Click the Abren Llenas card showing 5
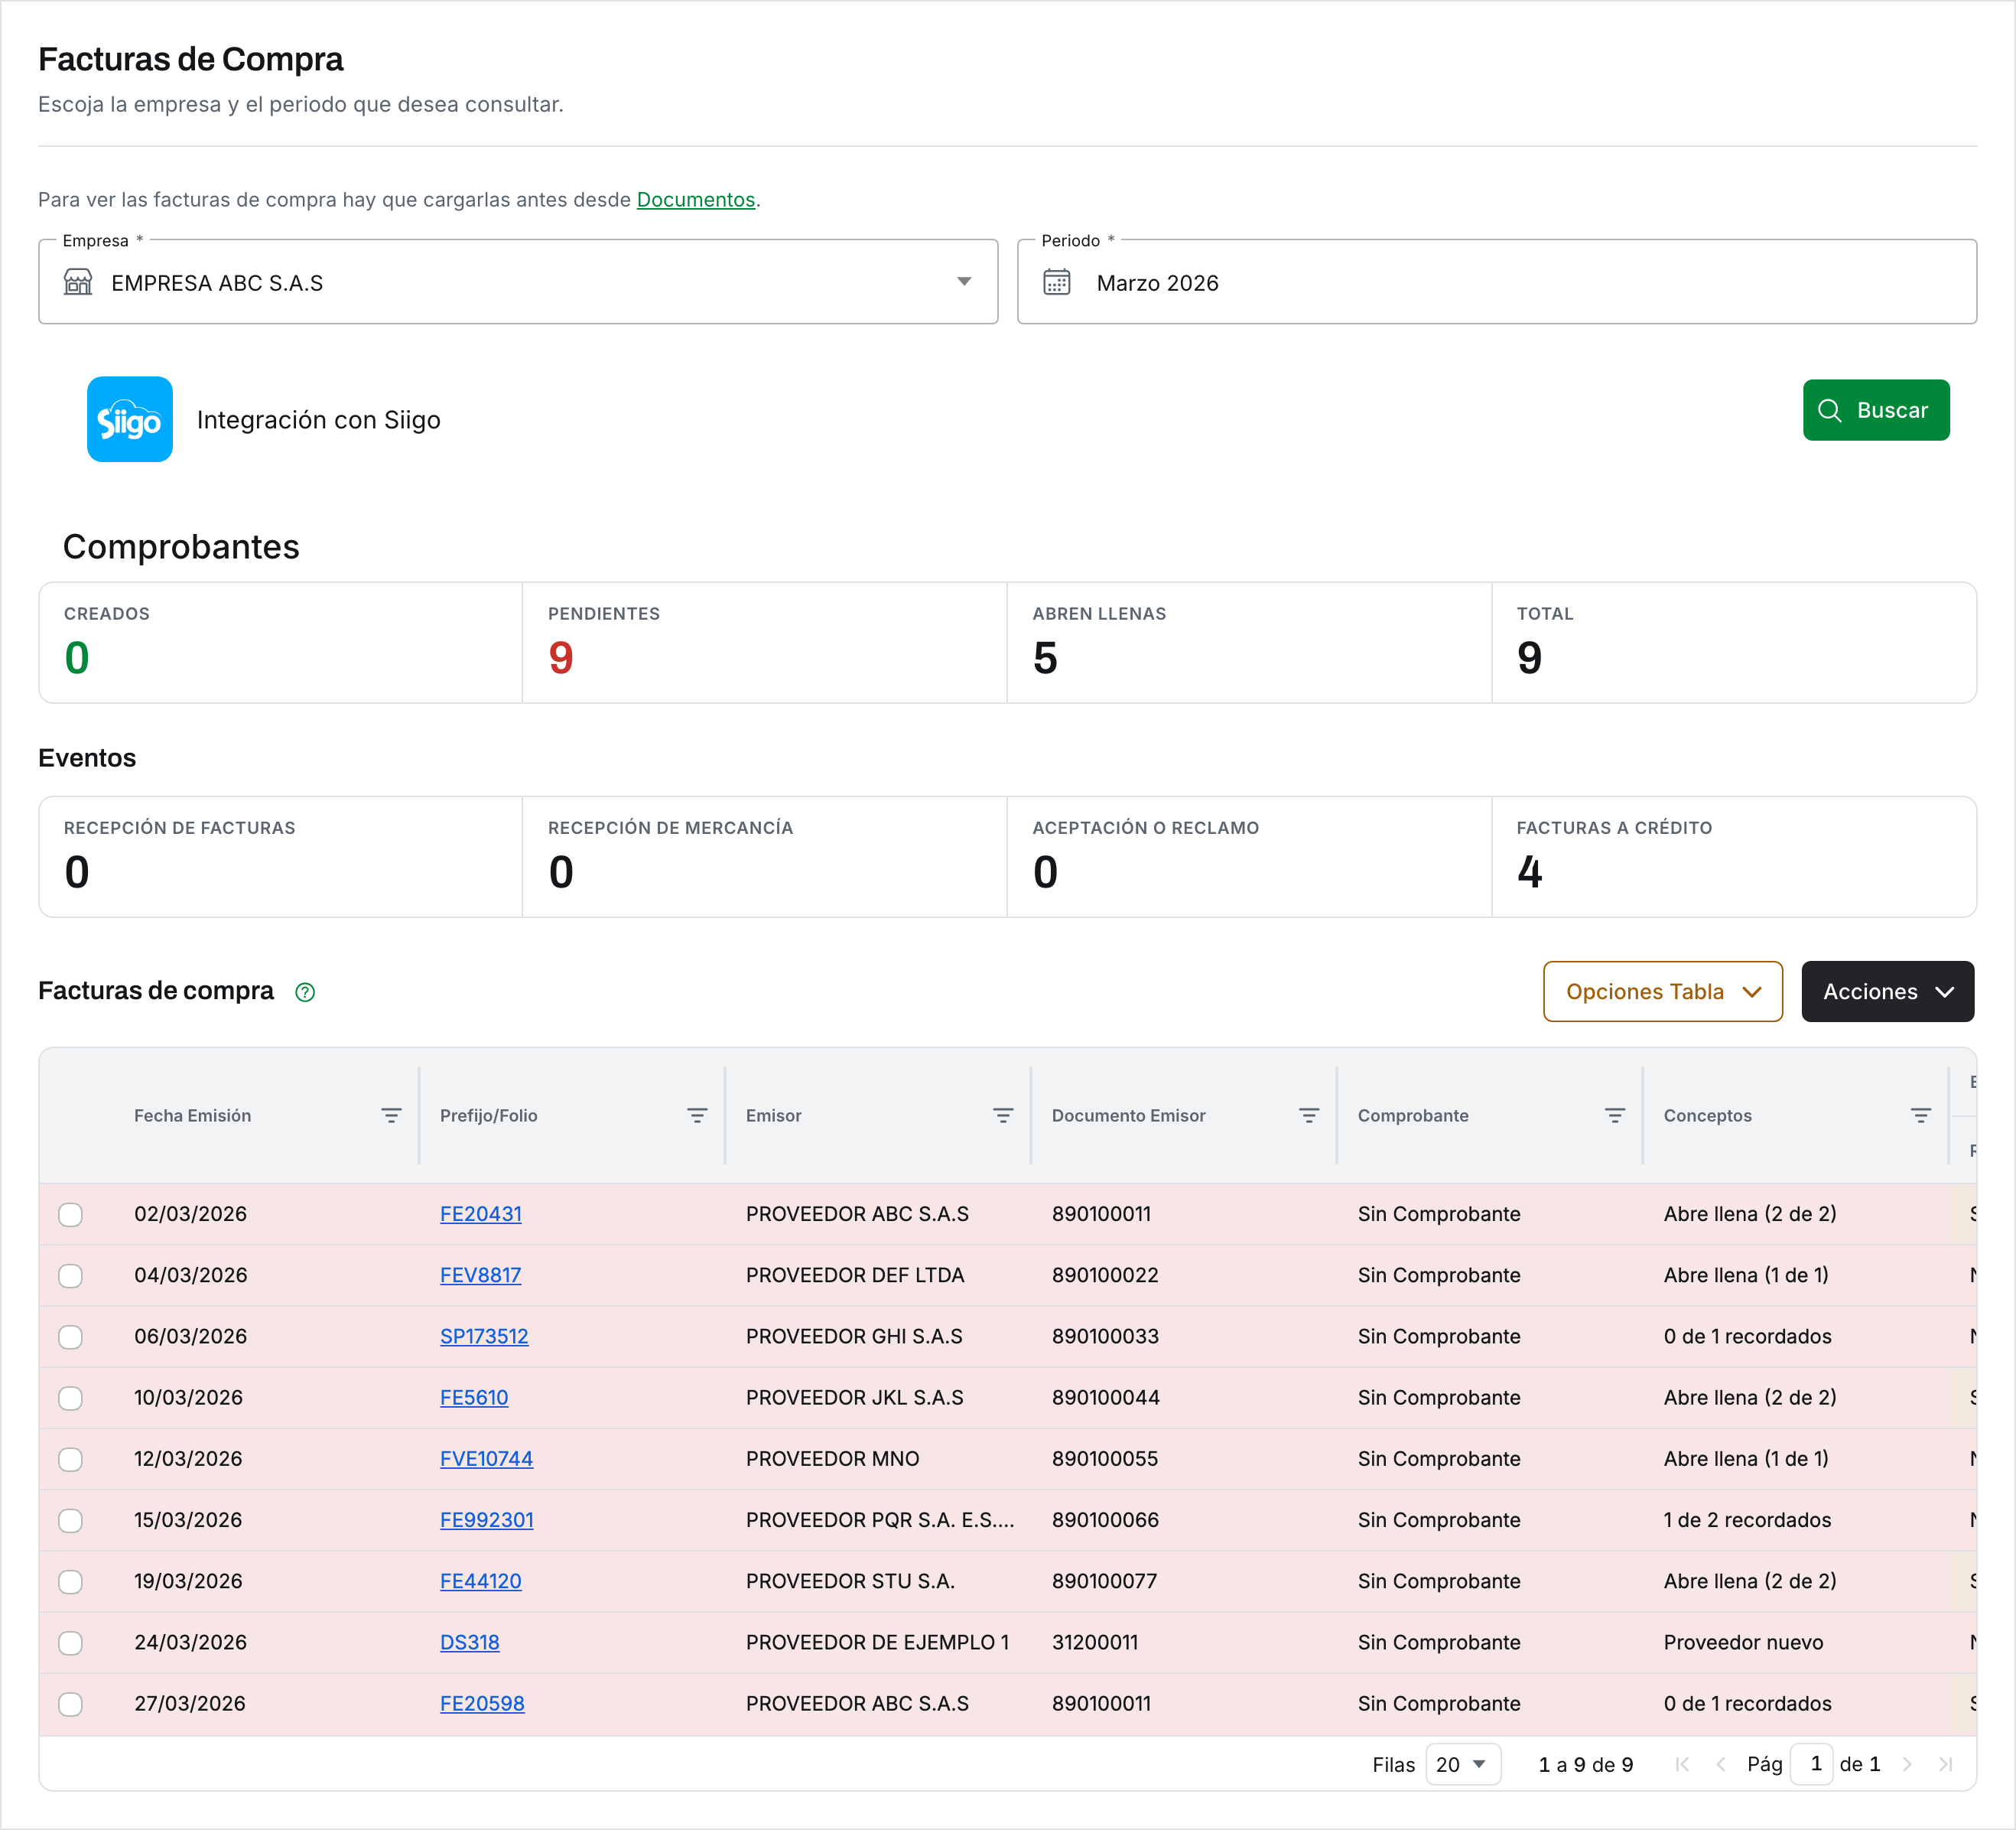Screen dimensions: 2016x1830 click(1249, 643)
